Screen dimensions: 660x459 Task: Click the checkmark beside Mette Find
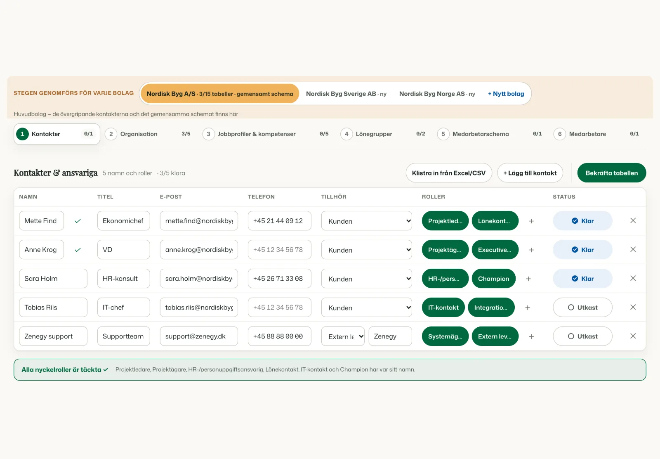click(x=78, y=221)
